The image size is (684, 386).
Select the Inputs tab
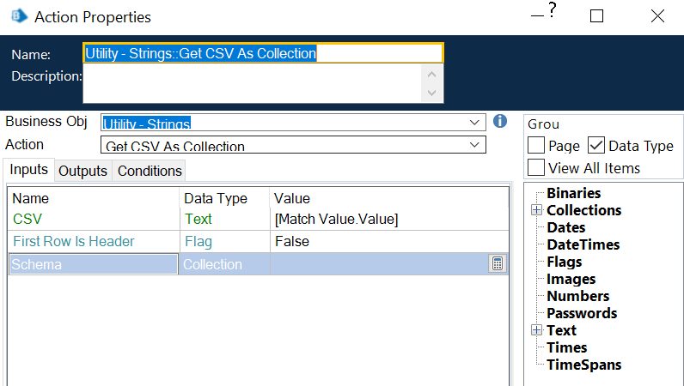(28, 170)
